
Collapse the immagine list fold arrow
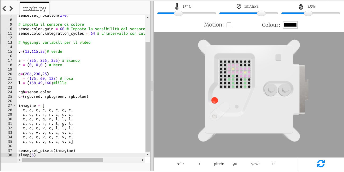(15, 105)
